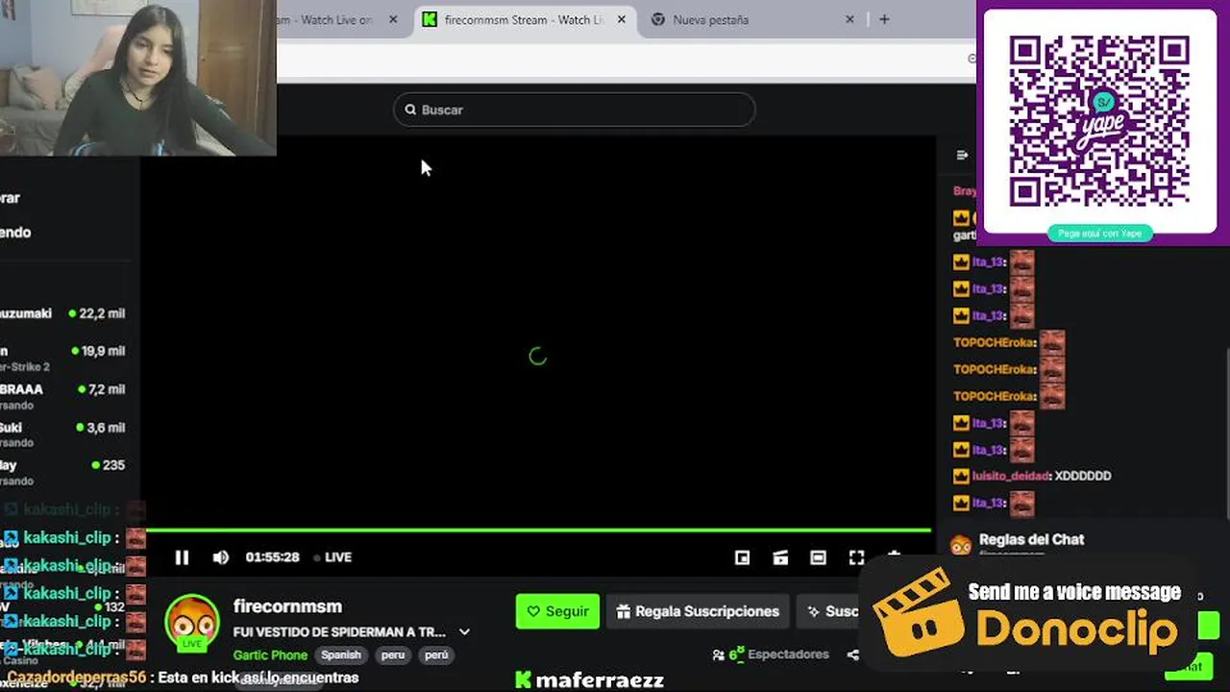
Task: Click the Seguir follow button
Action: (557, 611)
